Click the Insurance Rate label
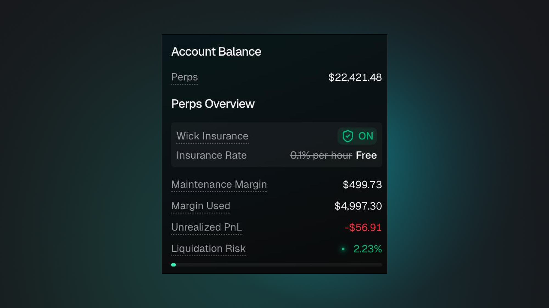The width and height of the screenshot is (549, 308). (211, 155)
